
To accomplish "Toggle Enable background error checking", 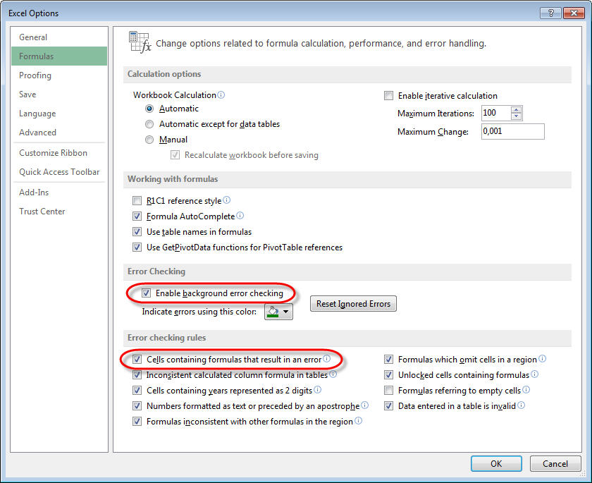I will 147,293.
